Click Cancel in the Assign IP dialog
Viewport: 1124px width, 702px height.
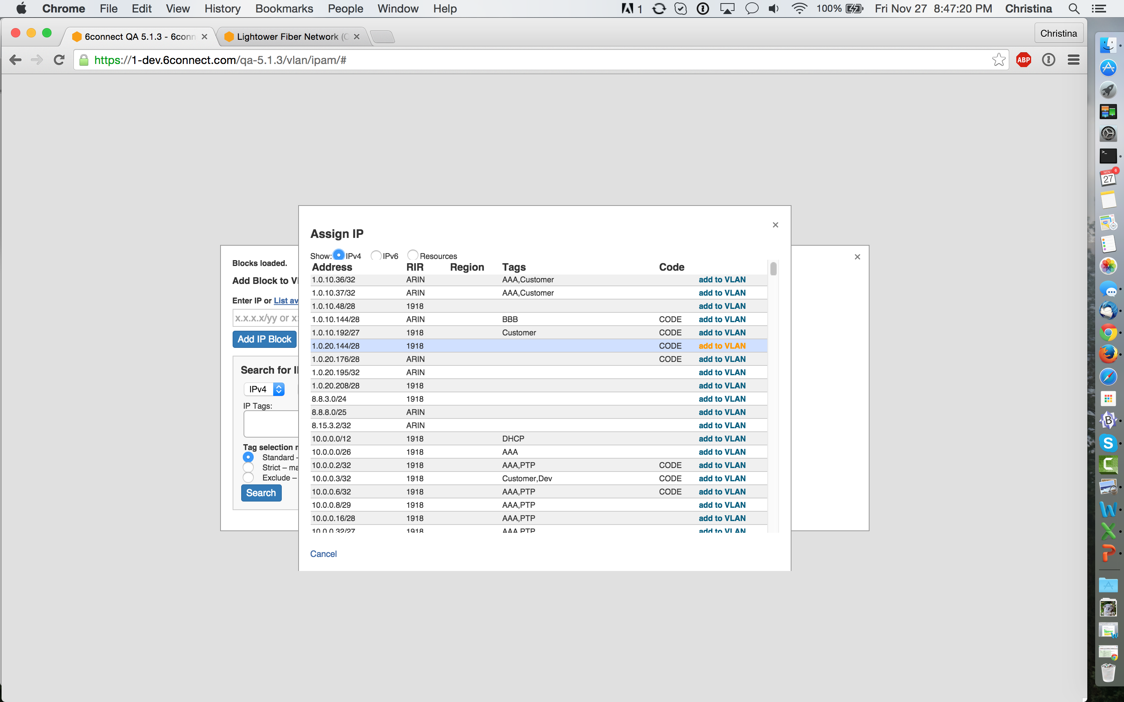click(x=323, y=554)
